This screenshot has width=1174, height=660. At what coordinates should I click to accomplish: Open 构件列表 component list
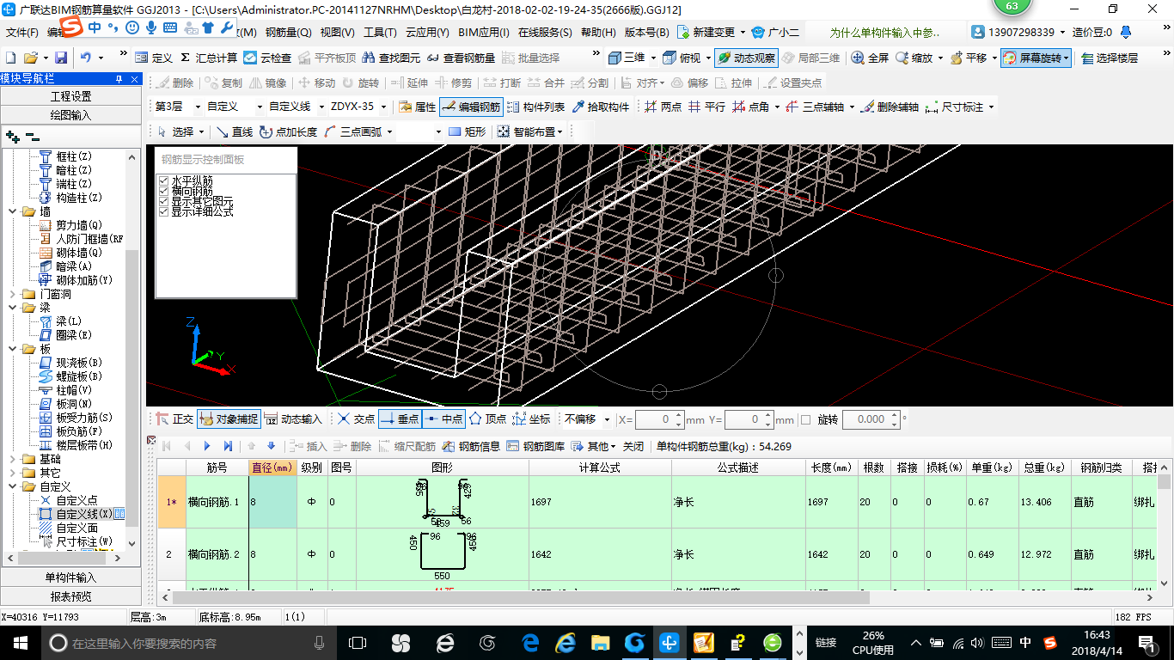535,107
